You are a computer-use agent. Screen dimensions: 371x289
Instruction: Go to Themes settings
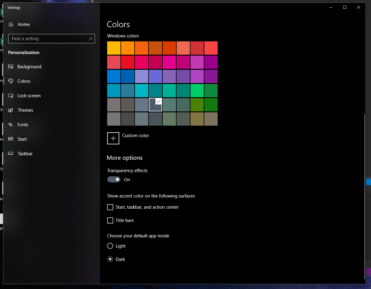pos(25,110)
